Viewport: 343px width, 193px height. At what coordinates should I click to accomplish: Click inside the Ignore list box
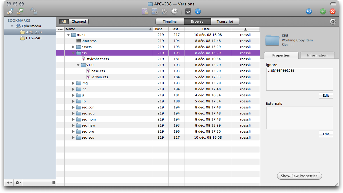coord(300,79)
